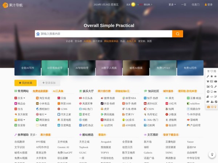The image size is (218, 163).
Task: Click the star icon in the side panel
Action: [211, 76]
